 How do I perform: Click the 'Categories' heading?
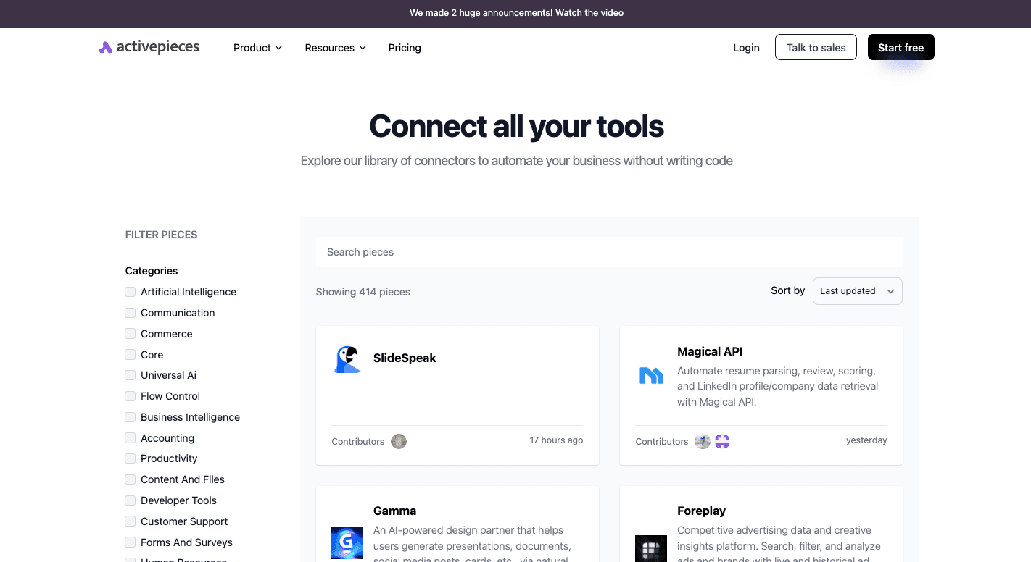pyautogui.click(x=152, y=271)
